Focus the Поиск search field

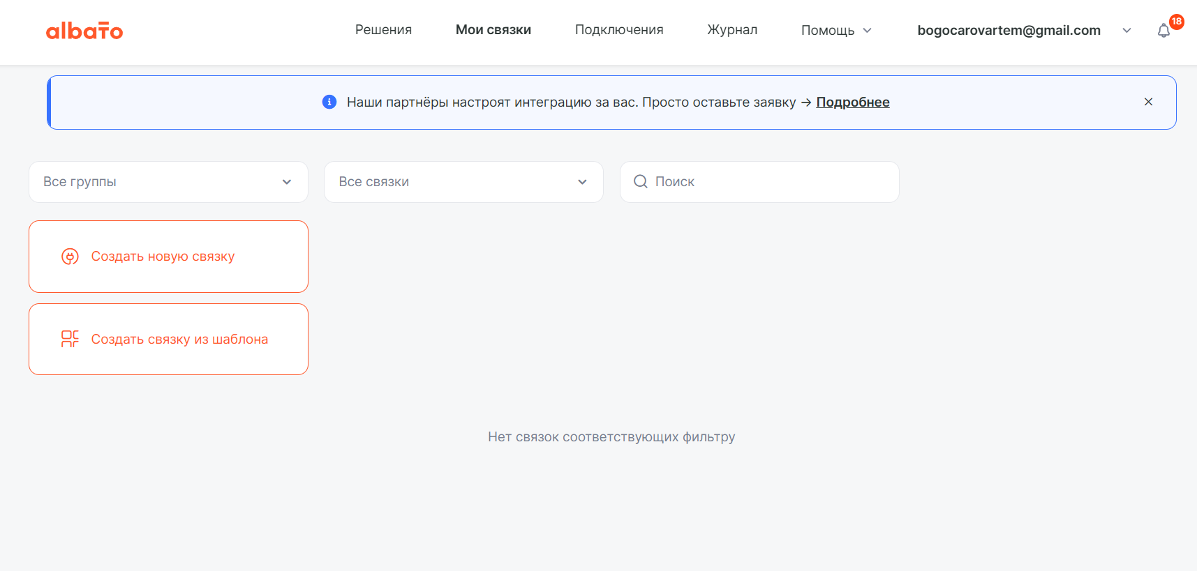[x=759, y=182]
